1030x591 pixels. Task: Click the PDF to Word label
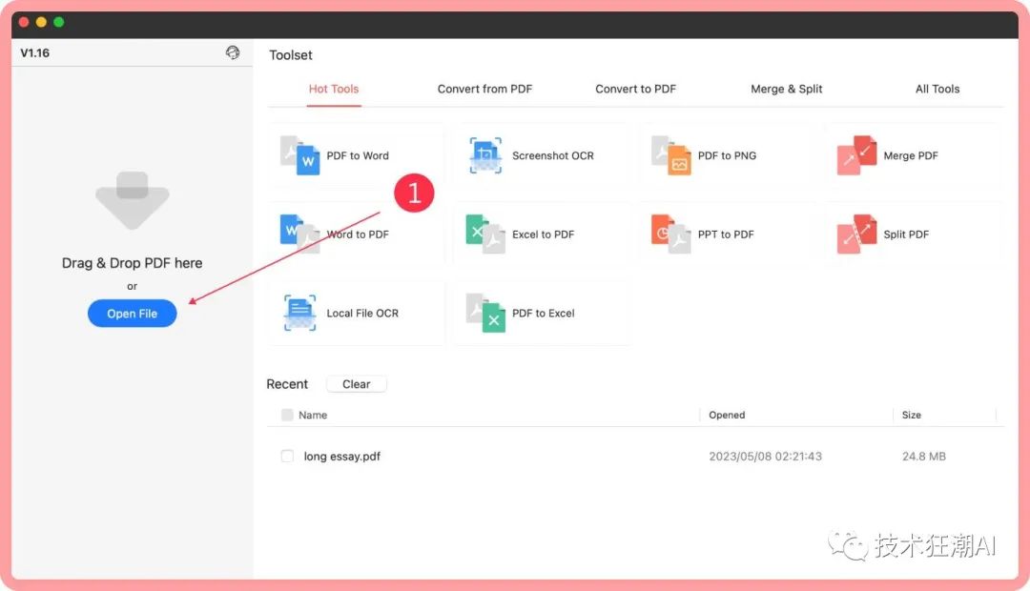click(358, 155)
